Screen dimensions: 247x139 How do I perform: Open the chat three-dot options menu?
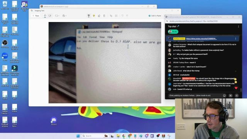pyautogui.click(x=239, y=27)
